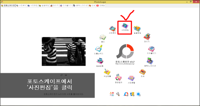Click the PhotoScape app icon in the title bar

[x=2, y=2]
